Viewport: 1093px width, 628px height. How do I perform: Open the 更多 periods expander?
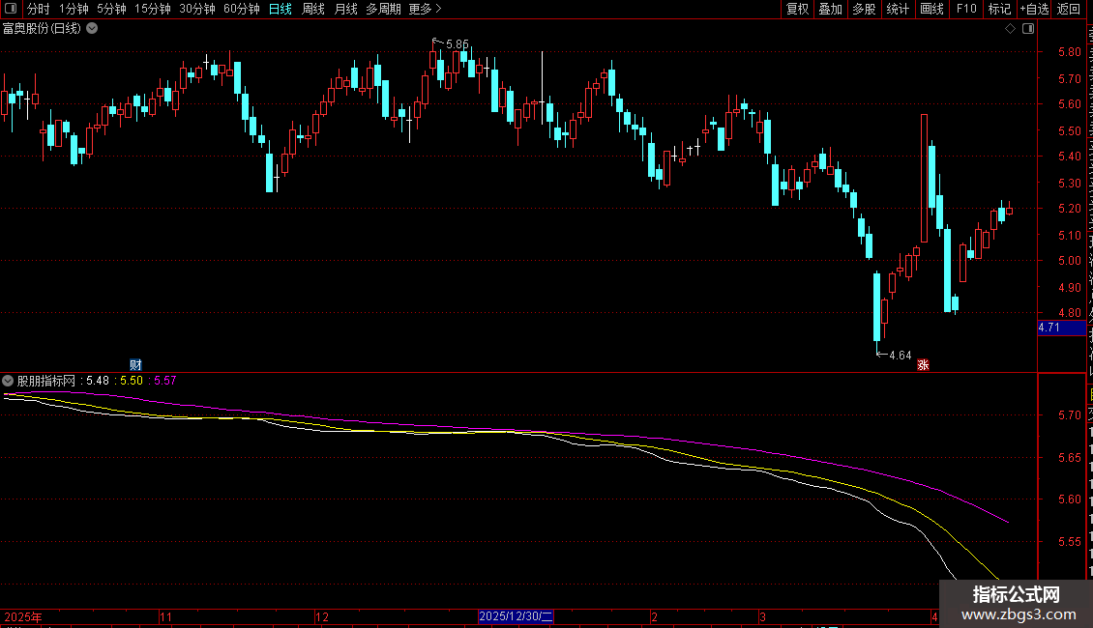click(425, 9)
